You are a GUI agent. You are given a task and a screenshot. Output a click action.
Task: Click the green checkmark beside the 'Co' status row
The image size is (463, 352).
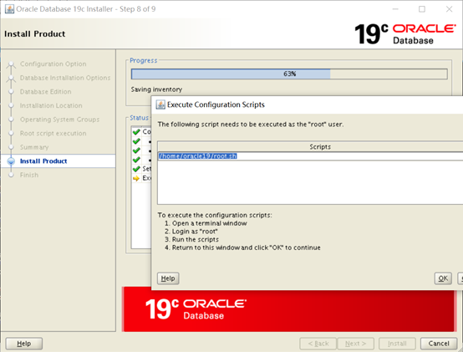click(x=136, y=131)
